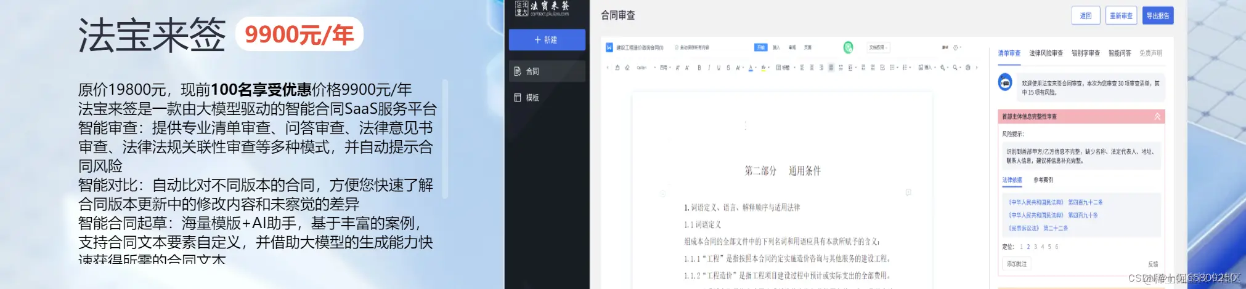Viewport: 1246px width, 289px height.
Task: Click the increase font size icon
Action: 678,68
